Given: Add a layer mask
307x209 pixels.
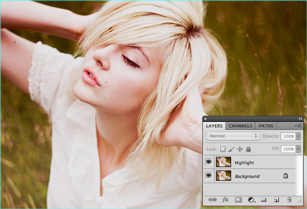Looking at the screenshot, I should [238, 200].
